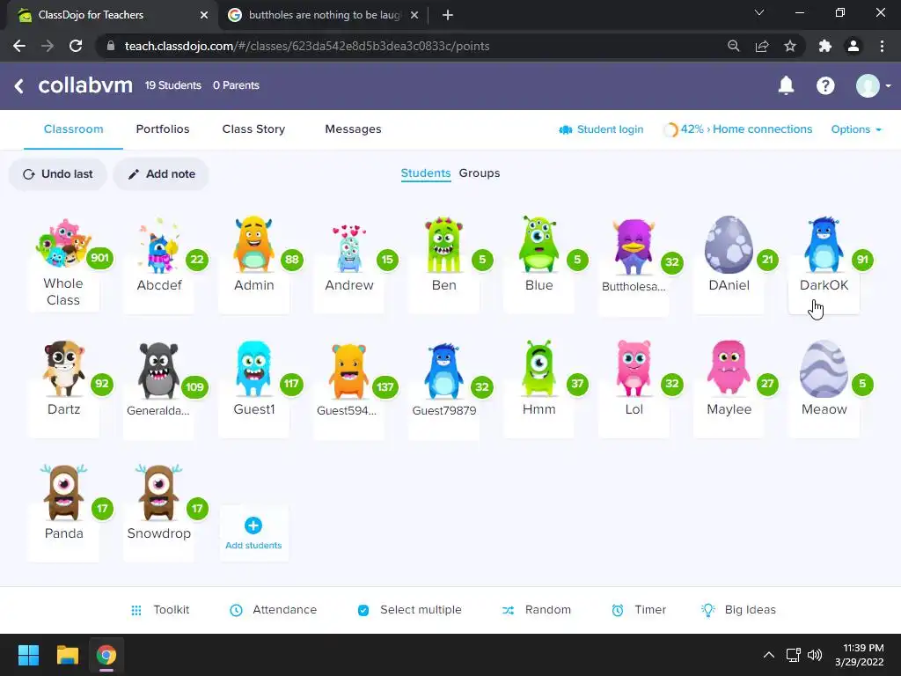Screen dimensions: 901x676
Task: Open the Class Story tab
Action: [253, 129]
